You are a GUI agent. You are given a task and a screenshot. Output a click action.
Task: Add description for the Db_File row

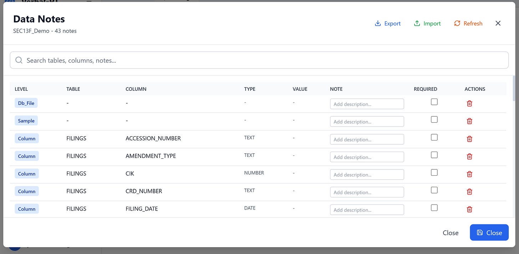(367, 104)
